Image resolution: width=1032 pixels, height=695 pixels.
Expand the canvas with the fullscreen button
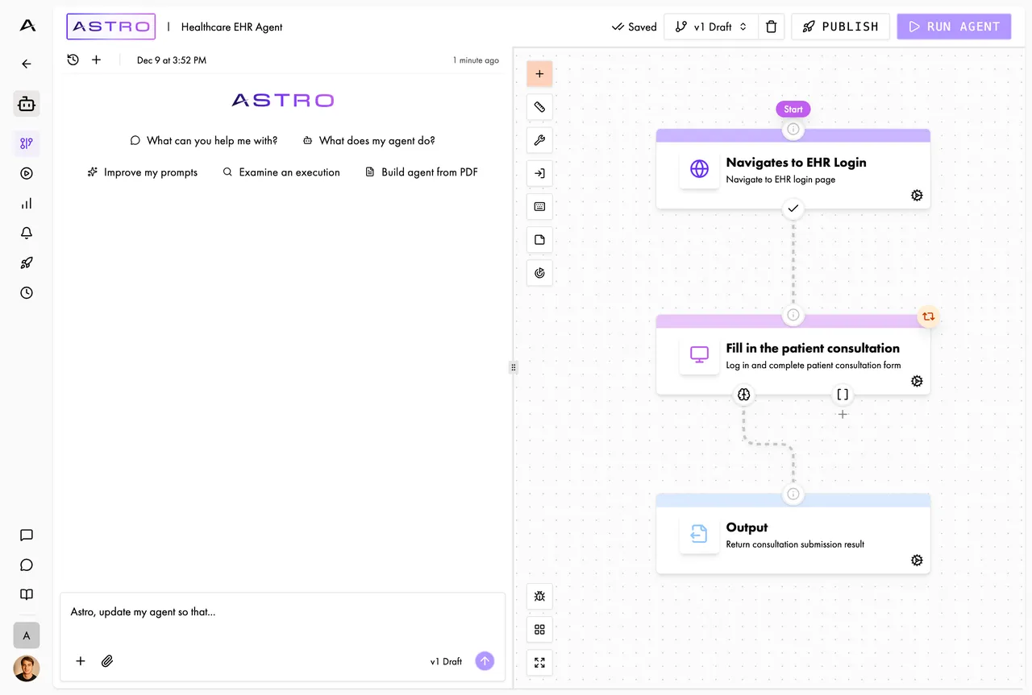pyautogui.click(x=539, y=663)
